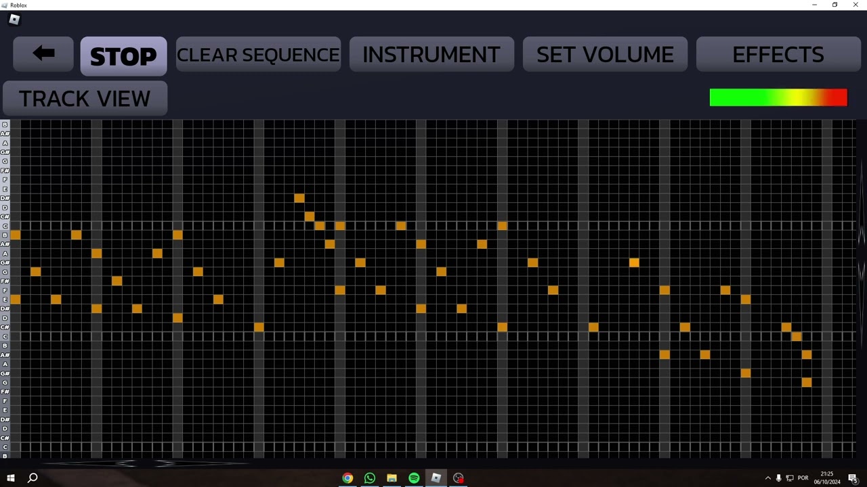
Task: Toggle the only orange F# note
Action: tap(117, 281)
